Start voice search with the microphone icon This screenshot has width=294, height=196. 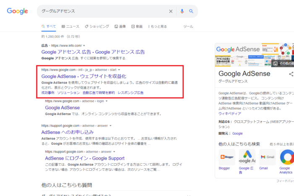click(182, 11)
